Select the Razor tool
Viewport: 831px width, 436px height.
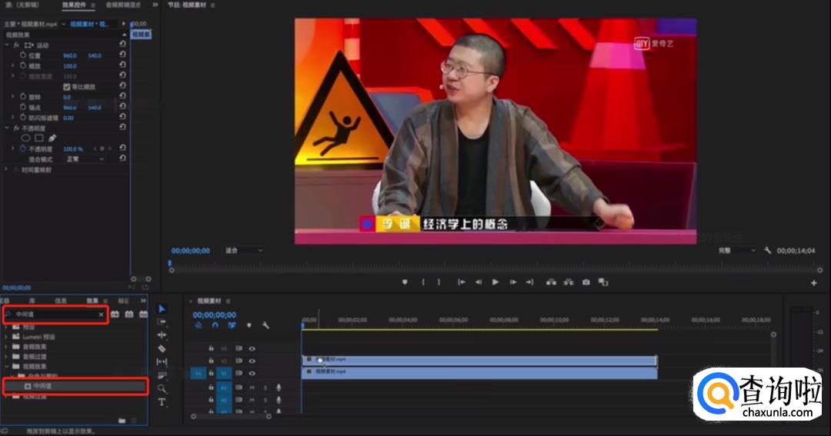(x=162, y=348)
